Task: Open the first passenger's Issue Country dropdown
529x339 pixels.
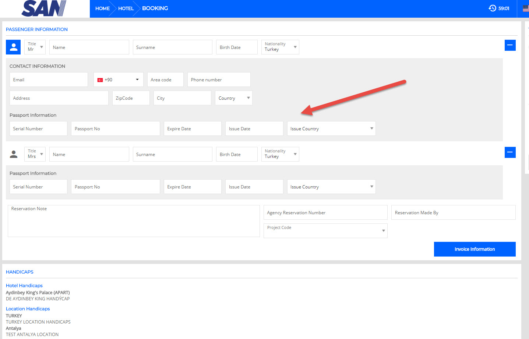Action: coord(331,128)
